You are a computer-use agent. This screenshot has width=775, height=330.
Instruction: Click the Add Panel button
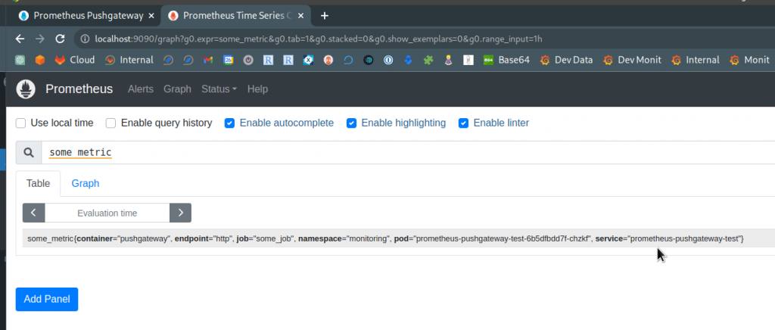(x=47, y=299)
